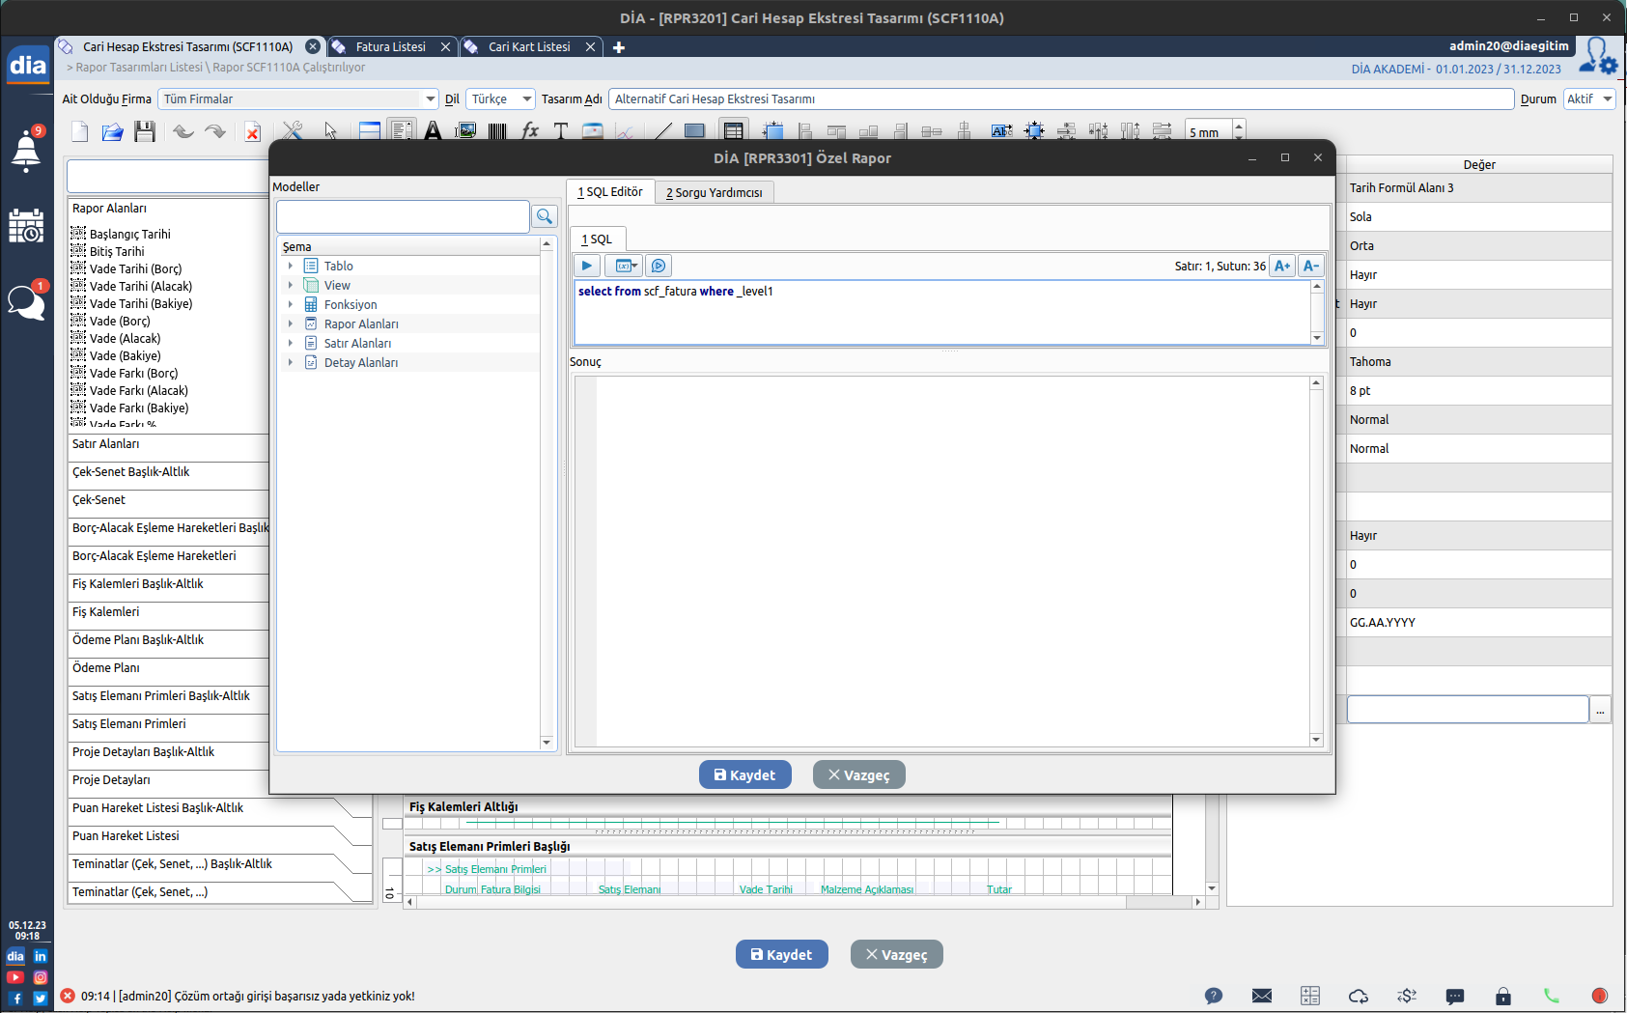Click Kaydet in the Özel Rapor dialog
Viewport: 1627px width, 1013px height.
(744, 774)
